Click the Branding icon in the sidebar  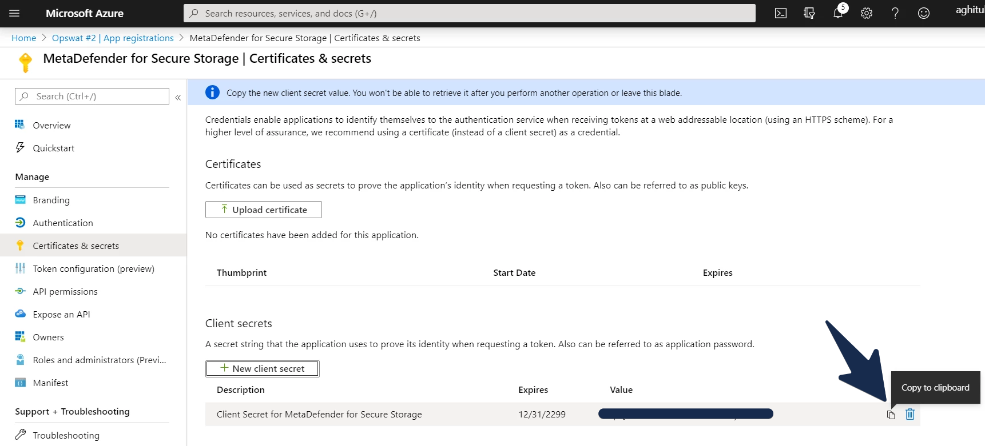coord(20,199)
